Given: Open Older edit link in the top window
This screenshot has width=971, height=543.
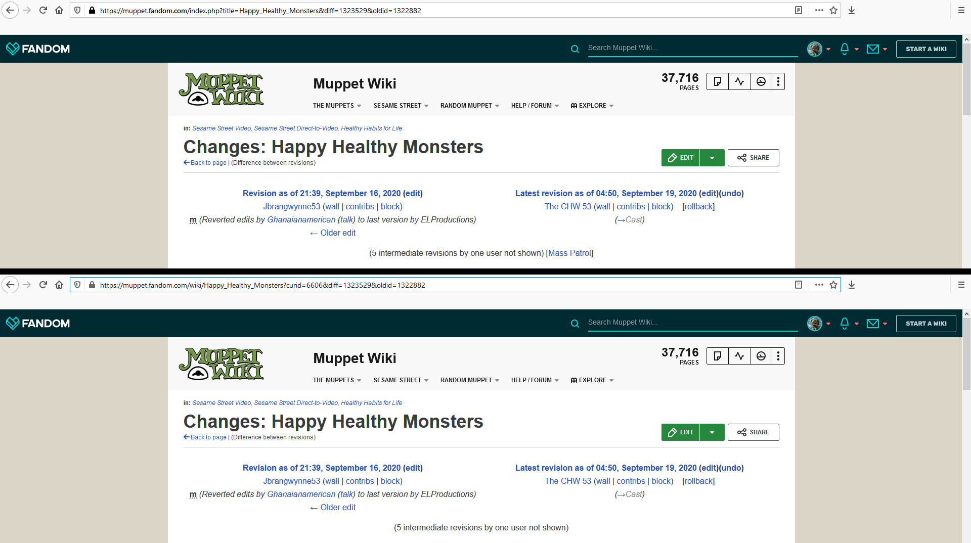Looking at the screenshot, I should pos(333,233).
